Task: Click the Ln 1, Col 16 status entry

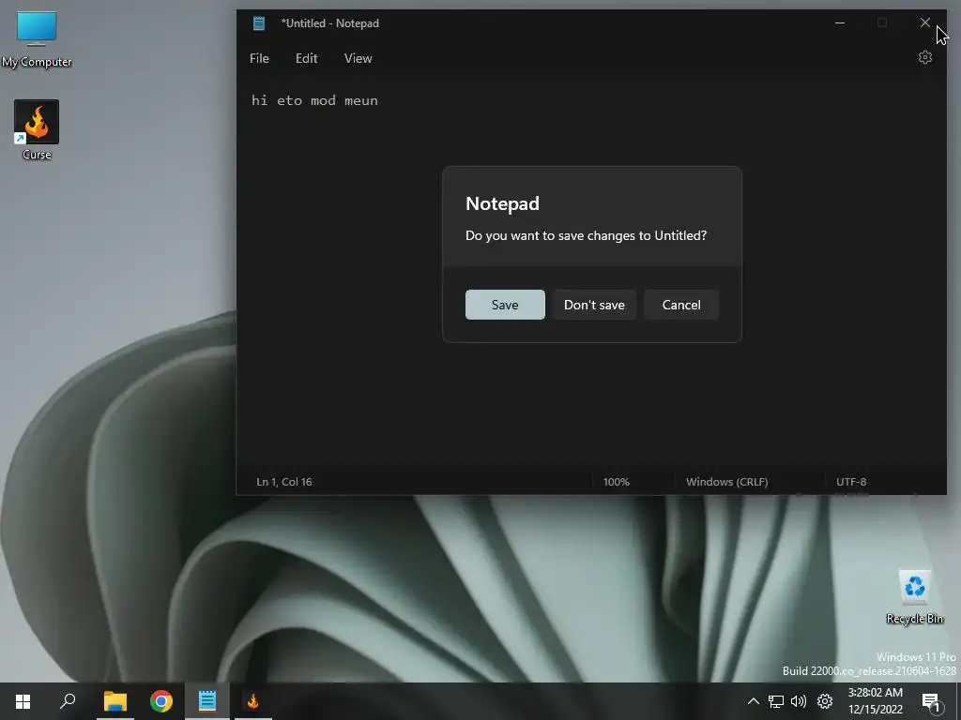Action: 283,482
